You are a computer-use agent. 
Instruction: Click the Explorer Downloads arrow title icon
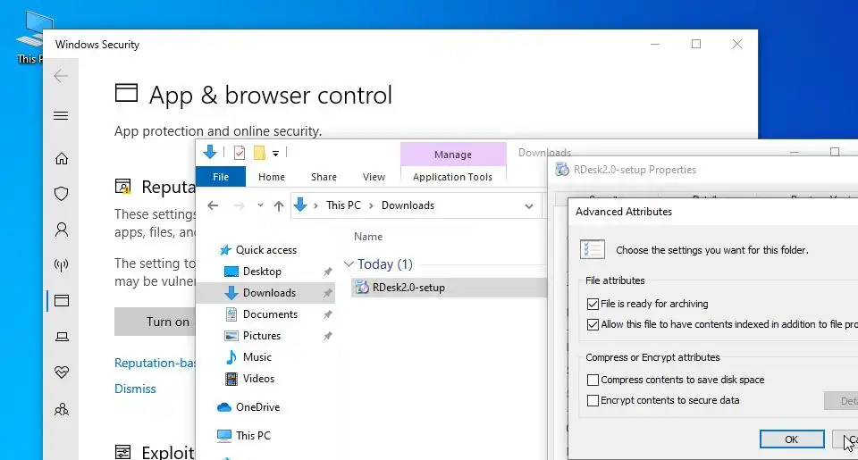click(209, 152)
